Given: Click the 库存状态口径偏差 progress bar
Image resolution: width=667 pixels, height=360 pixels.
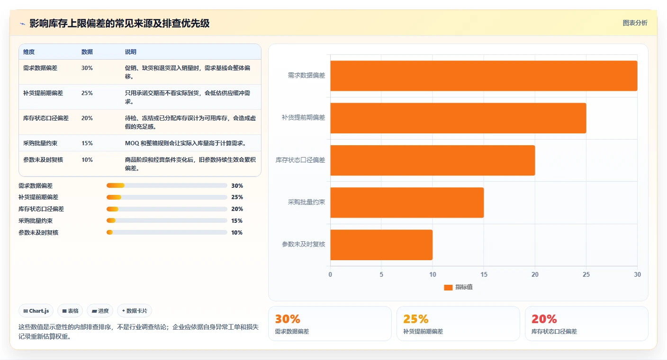Looking at the screenshot, I should click(167, 209).
